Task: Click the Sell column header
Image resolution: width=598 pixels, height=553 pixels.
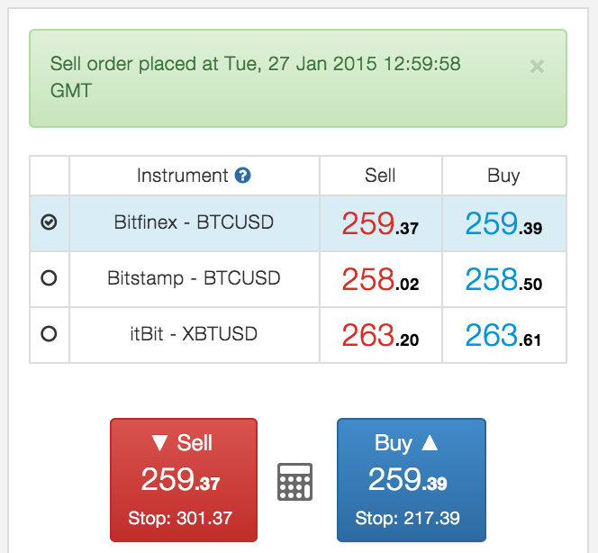Action: (x=380, y=176)
